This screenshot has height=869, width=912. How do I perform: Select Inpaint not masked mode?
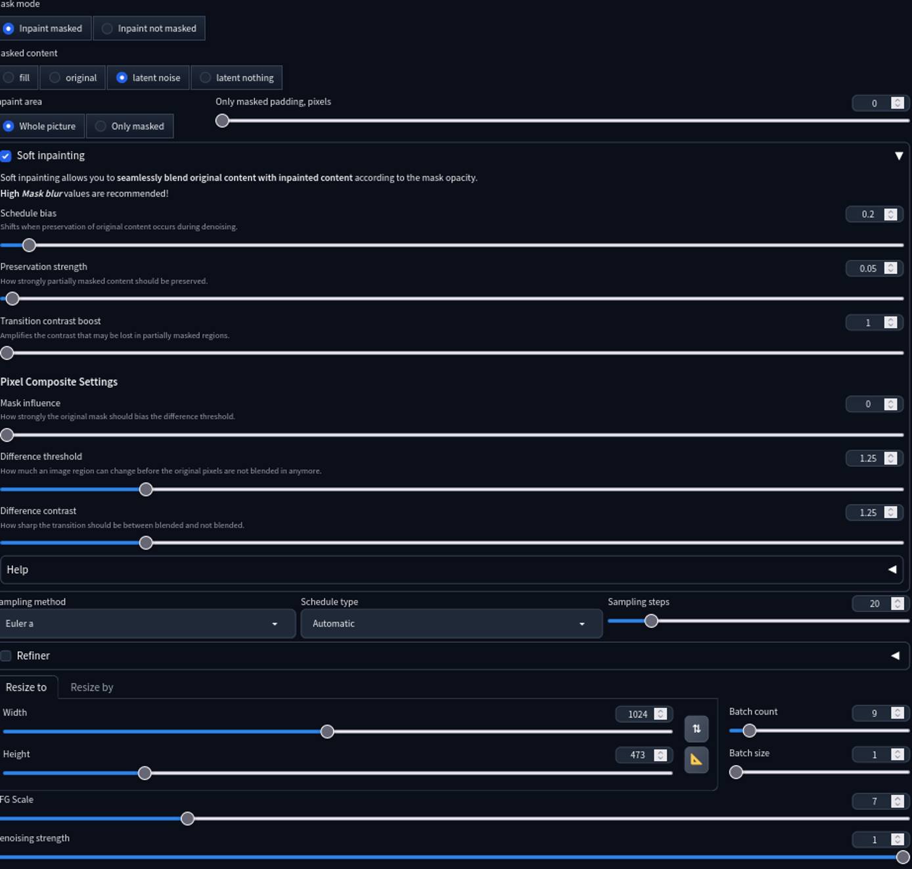pos(149,28)
